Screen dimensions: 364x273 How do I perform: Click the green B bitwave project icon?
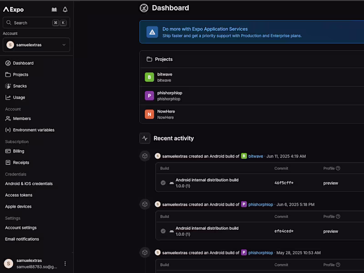149,77
